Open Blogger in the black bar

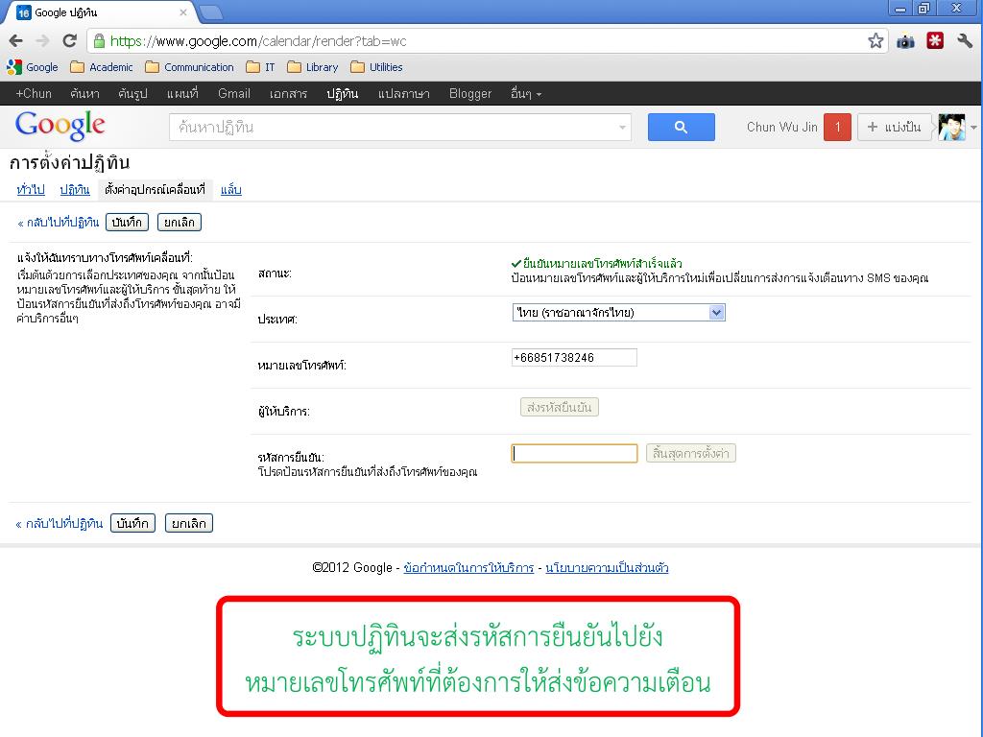point(470,94)
